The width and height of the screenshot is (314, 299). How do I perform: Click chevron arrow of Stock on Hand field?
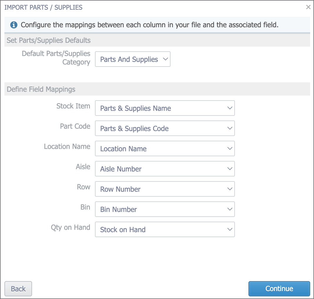(230, 229)
